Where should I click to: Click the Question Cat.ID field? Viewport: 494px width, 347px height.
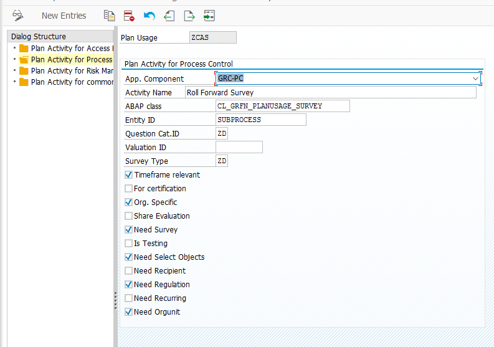(222, 133)
